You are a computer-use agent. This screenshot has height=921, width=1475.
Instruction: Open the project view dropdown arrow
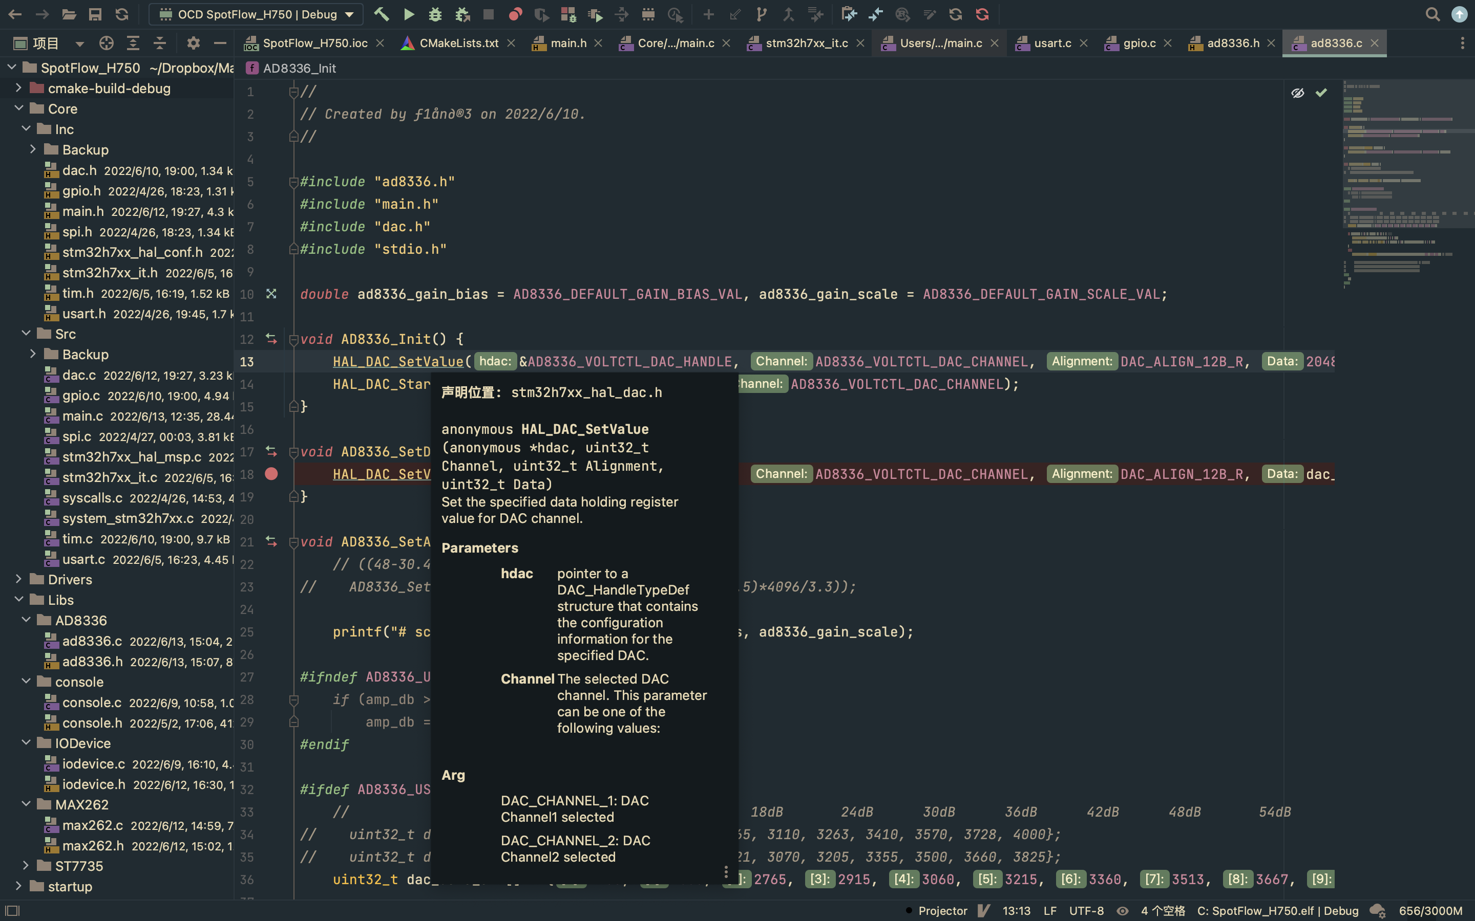[x=79, y=43]
